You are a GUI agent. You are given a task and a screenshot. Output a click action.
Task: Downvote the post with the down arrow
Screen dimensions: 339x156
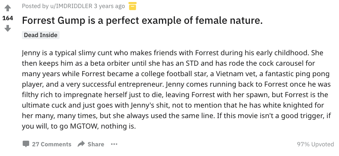point(8,28)
